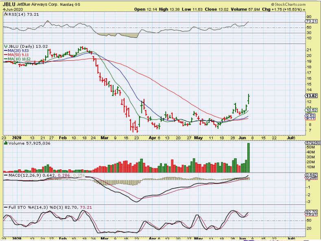The height and width of the screenshot is (241, 321).
Task: Click the up triangle after the Chg percentage
Action: 304,9
